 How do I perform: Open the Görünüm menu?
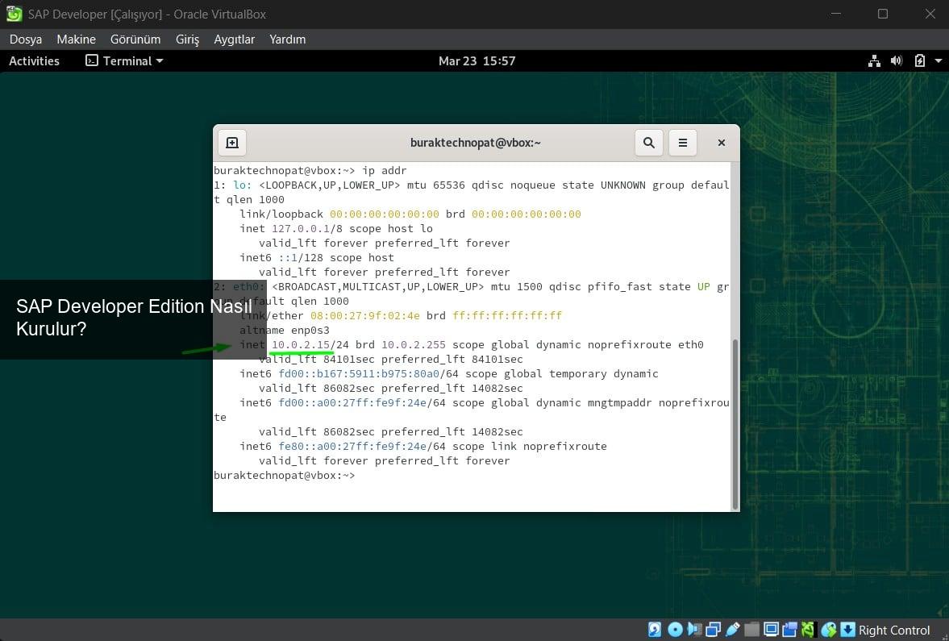tap(135, 39)
